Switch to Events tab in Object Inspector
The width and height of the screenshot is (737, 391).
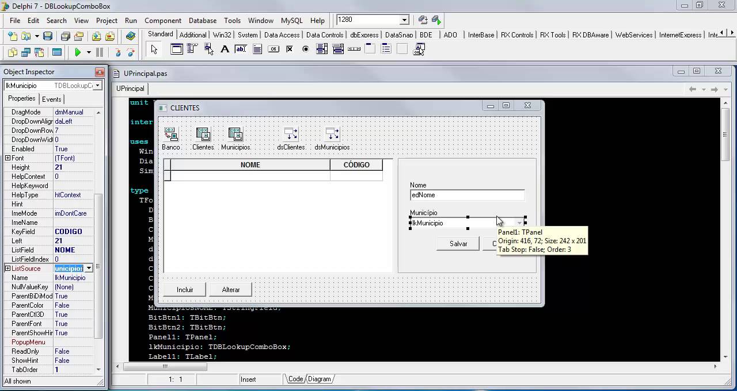click(51, 99)
